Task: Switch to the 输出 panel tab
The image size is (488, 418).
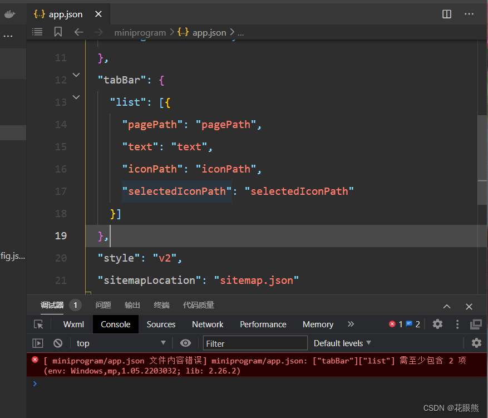Action: point(132,305)
